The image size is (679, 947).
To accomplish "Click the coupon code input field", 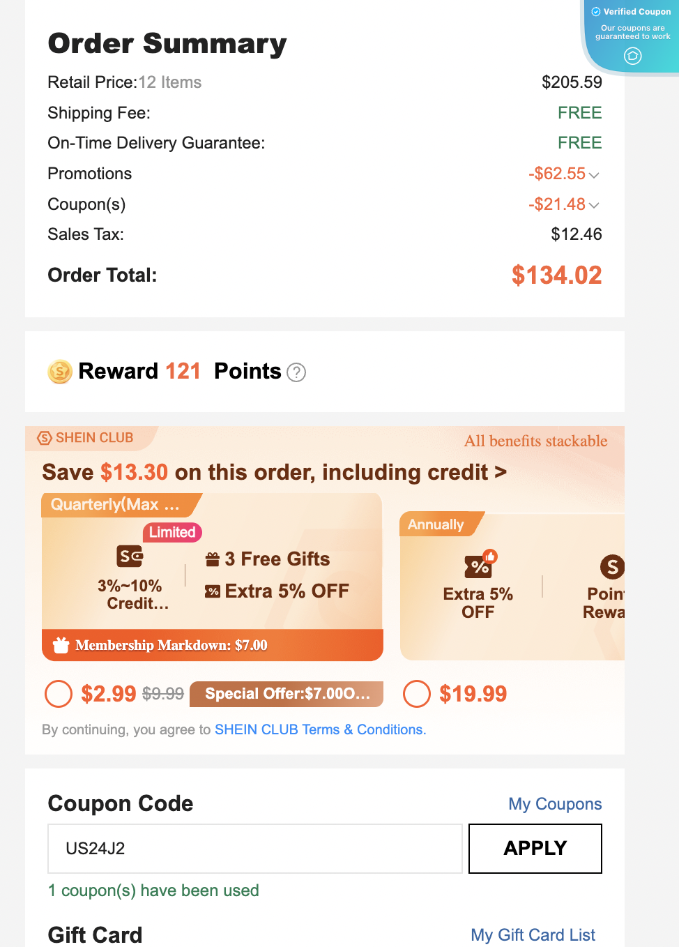I will point(255,849).
